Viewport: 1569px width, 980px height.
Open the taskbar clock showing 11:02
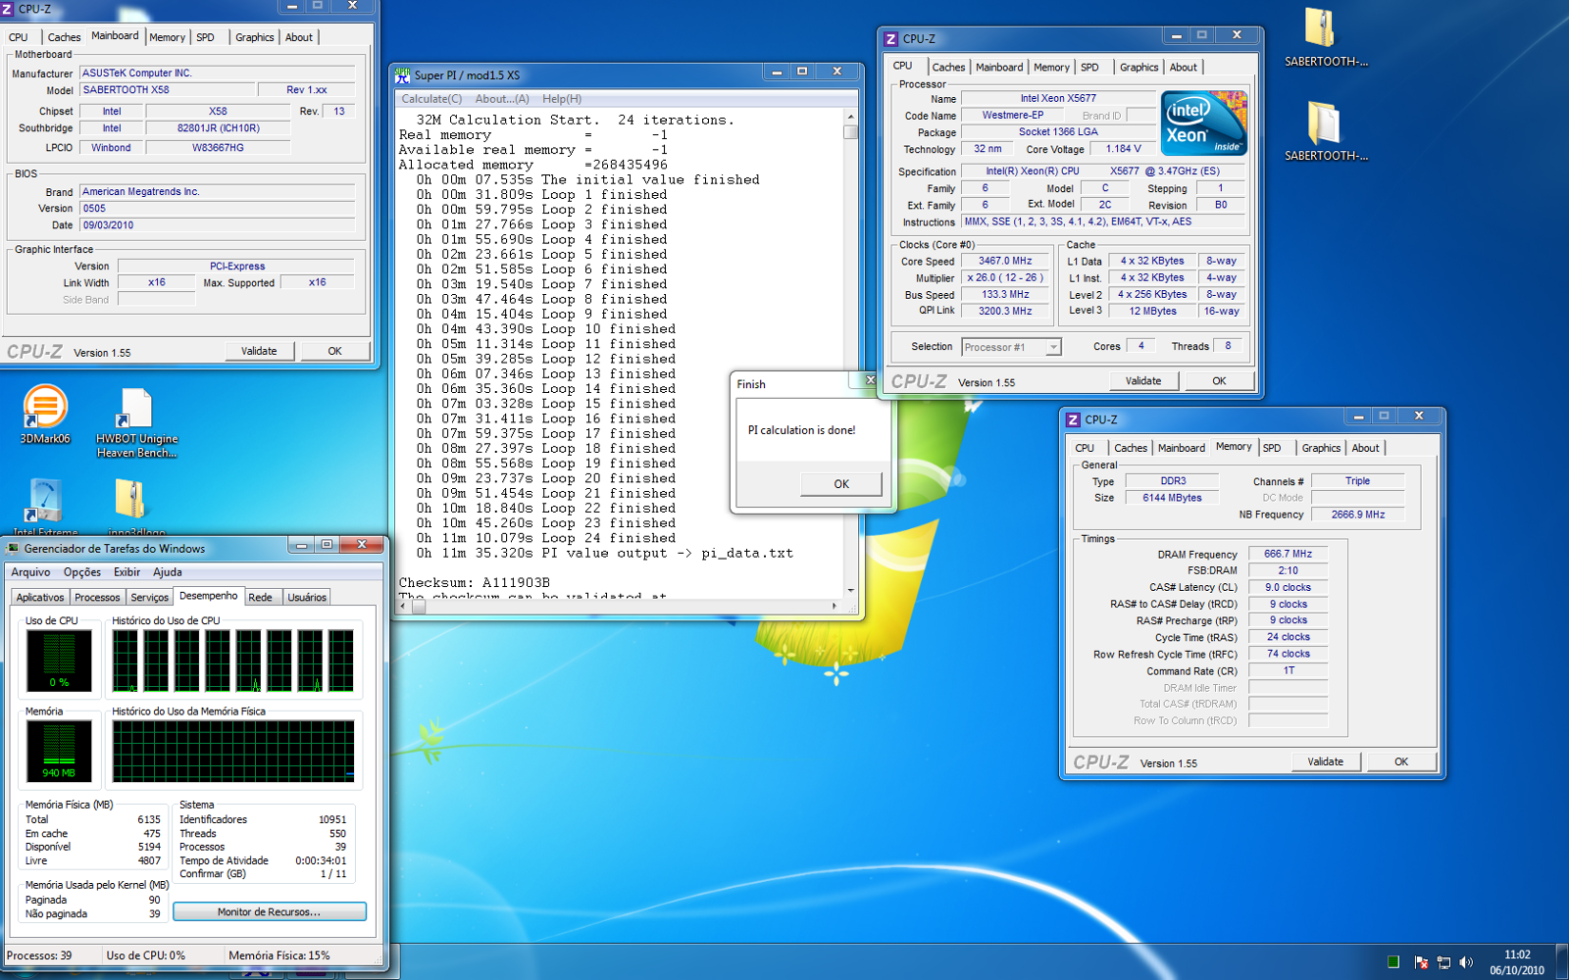[x=1517, y=962]
